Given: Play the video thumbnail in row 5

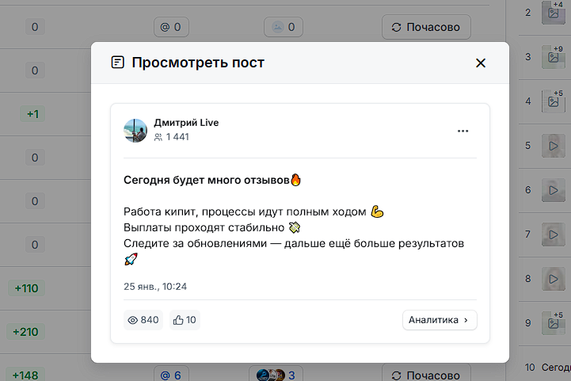Looking at the screenshot, I should coord(553,146).
